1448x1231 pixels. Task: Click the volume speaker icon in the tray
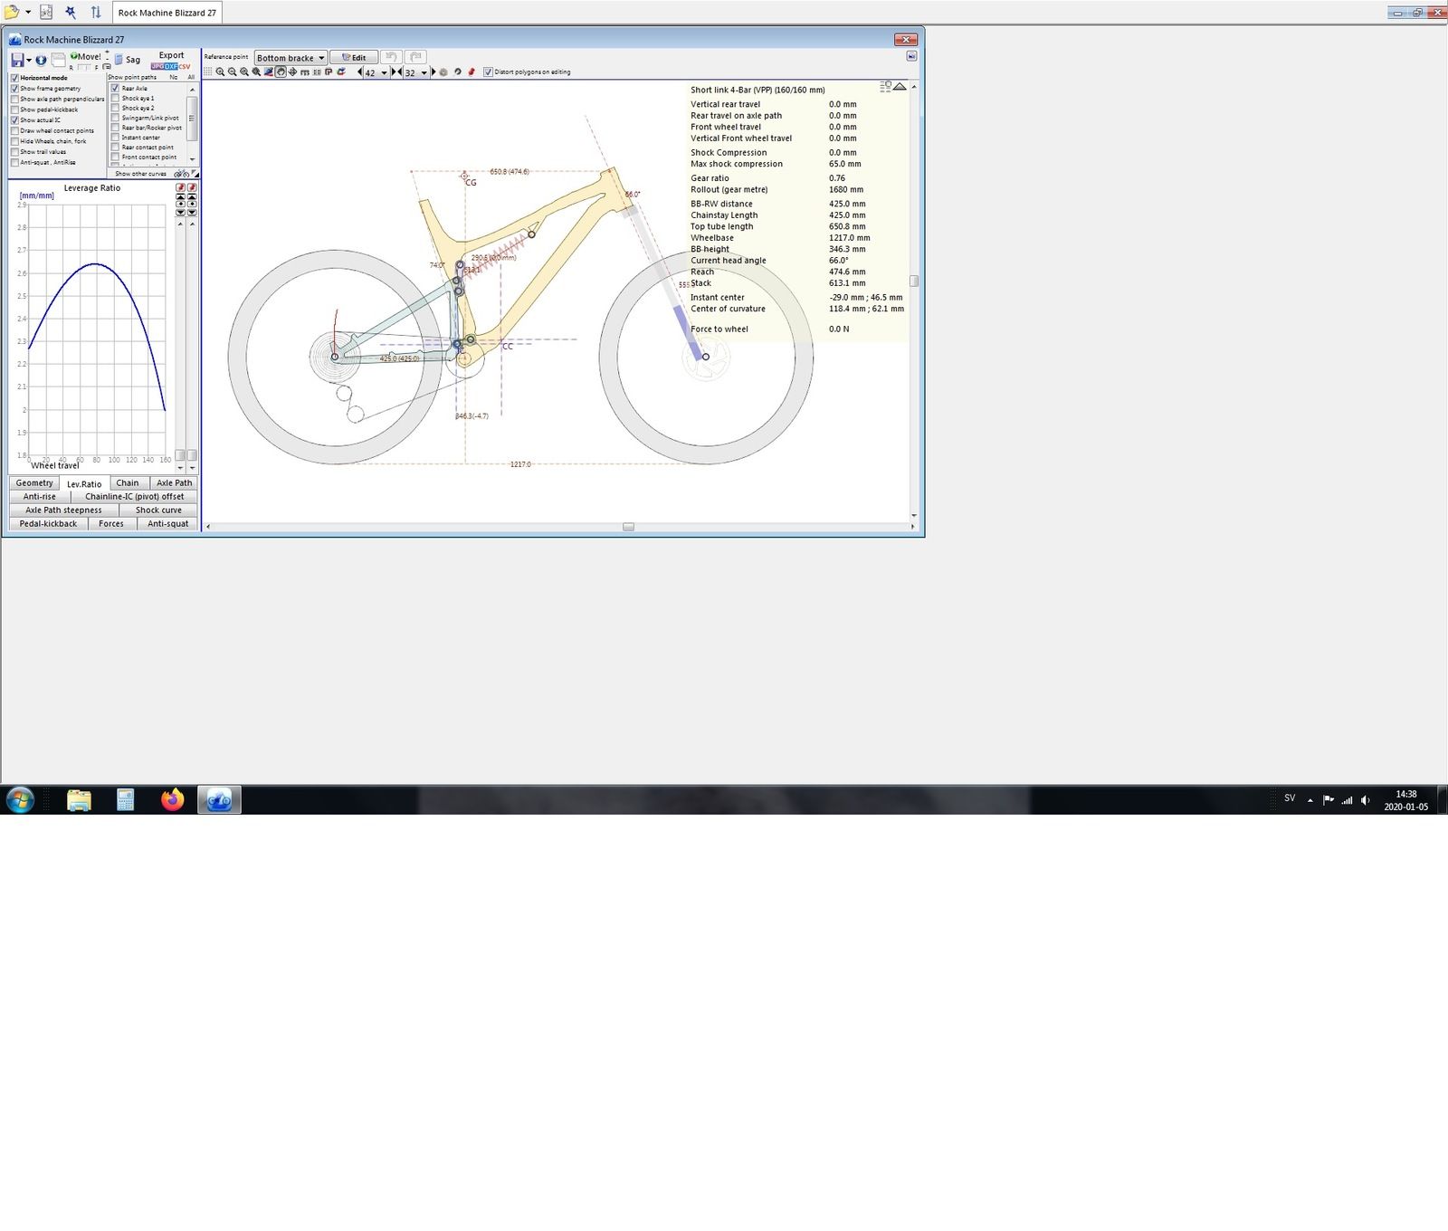pos(1365,800)
